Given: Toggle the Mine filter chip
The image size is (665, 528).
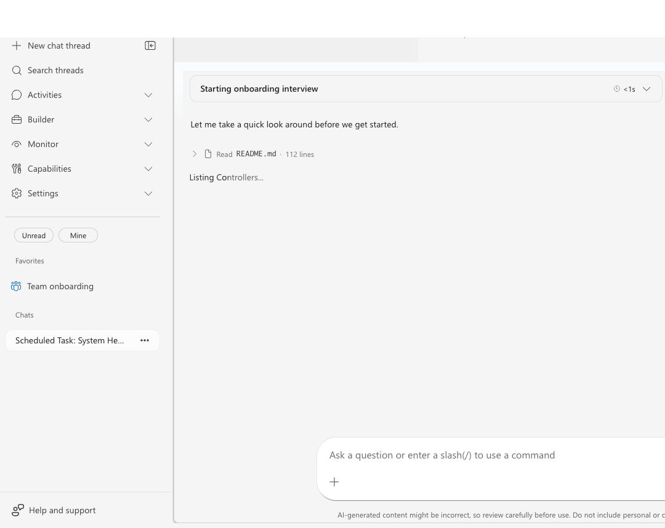Looking at the screenshot, I should (x=78, y=235).
